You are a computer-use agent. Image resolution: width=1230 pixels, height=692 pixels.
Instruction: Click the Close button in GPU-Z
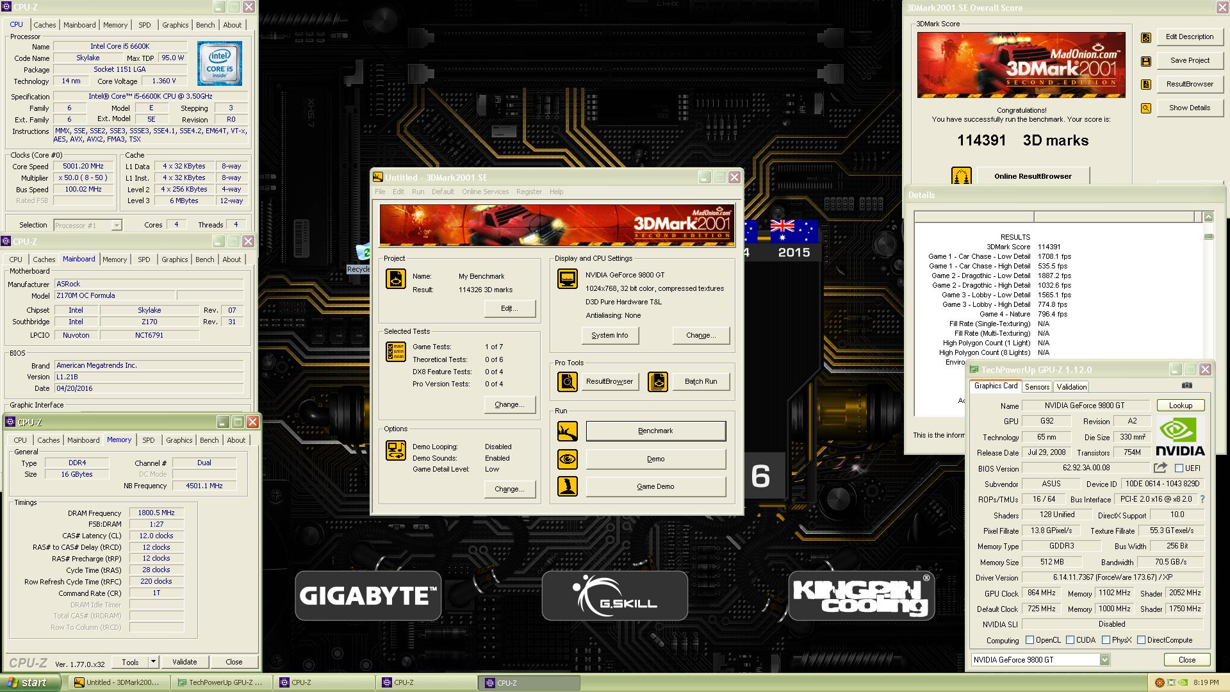click(1186, 660)
